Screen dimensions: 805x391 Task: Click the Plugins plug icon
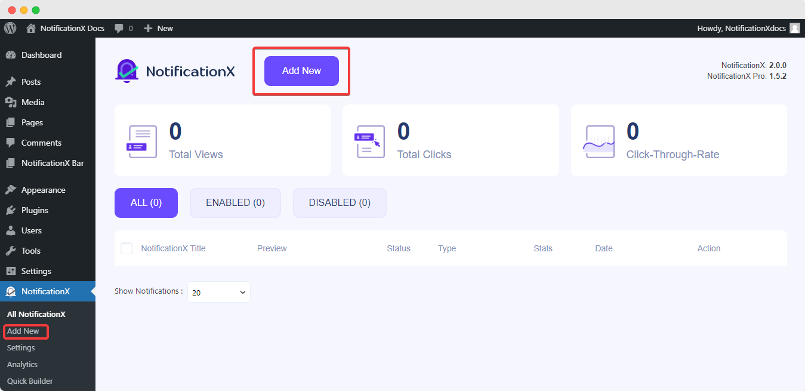[11, 210]
